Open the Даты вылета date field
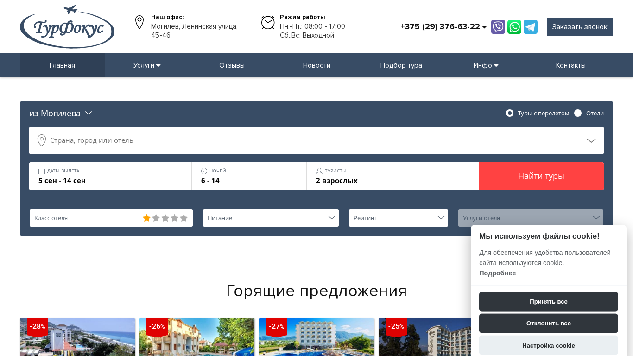The width and height of the screenshot is (633, 356). click(x=110, y=176)
